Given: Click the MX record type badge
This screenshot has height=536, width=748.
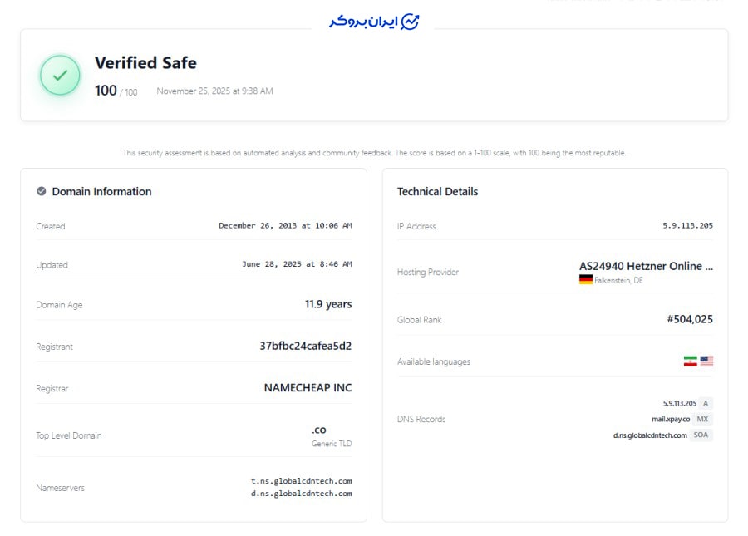Looking at the screenshot, I should tap(702, 419).
